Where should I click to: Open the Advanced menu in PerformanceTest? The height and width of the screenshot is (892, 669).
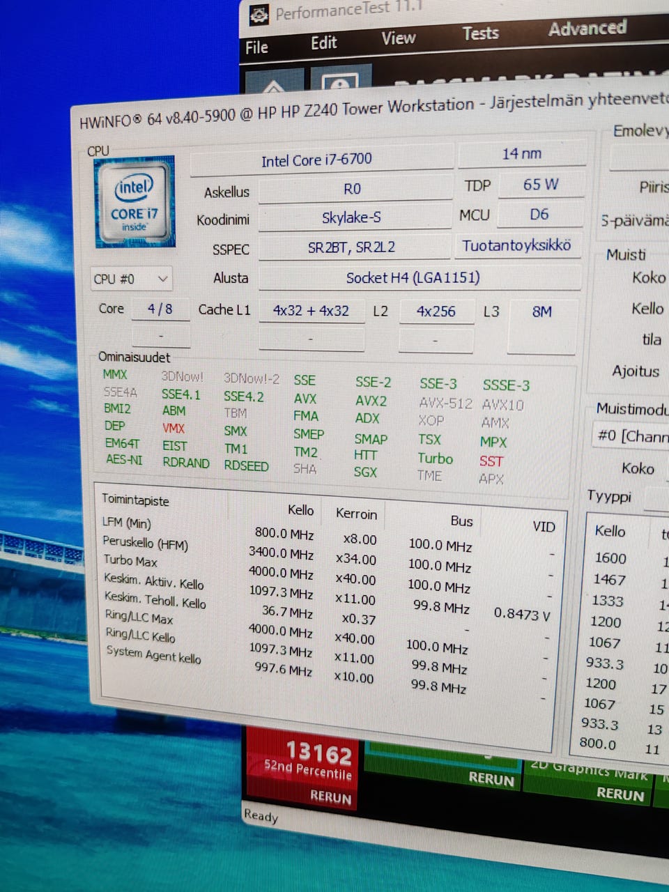tap(587, 29)
